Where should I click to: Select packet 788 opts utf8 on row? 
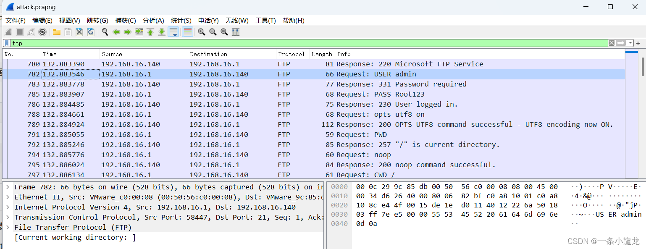[314, 114]
